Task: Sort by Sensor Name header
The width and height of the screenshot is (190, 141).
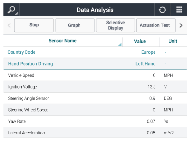Action: (62, 41)
